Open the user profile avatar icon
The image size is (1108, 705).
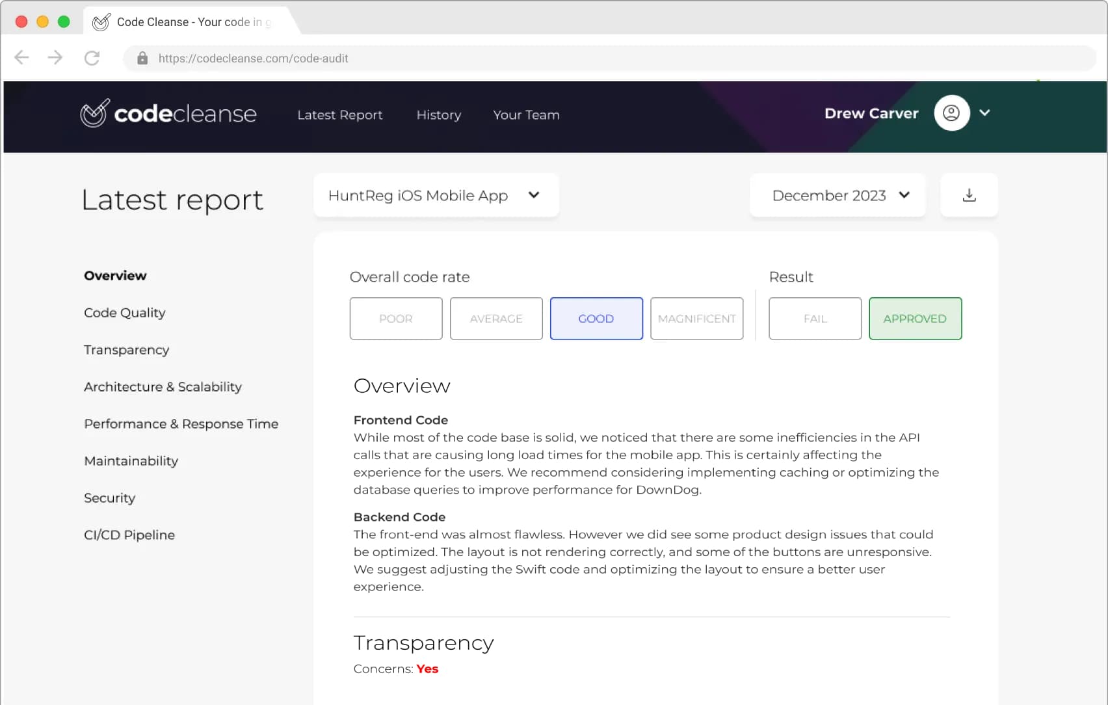pyautogui.click(x=951, y=113)
